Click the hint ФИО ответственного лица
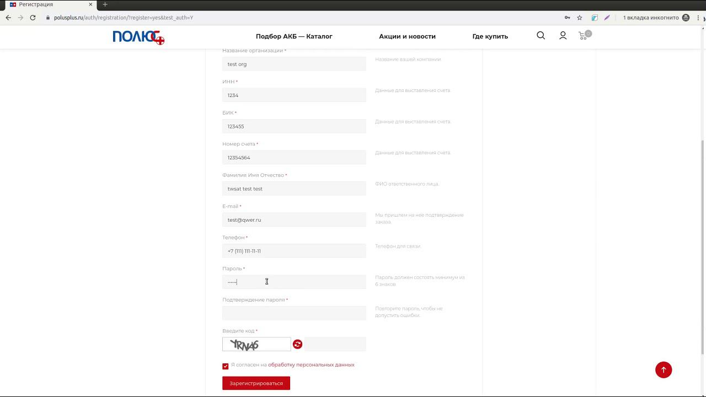Viewport: 706px width, 397px height. pyautogui.click(x=407, y=184)
